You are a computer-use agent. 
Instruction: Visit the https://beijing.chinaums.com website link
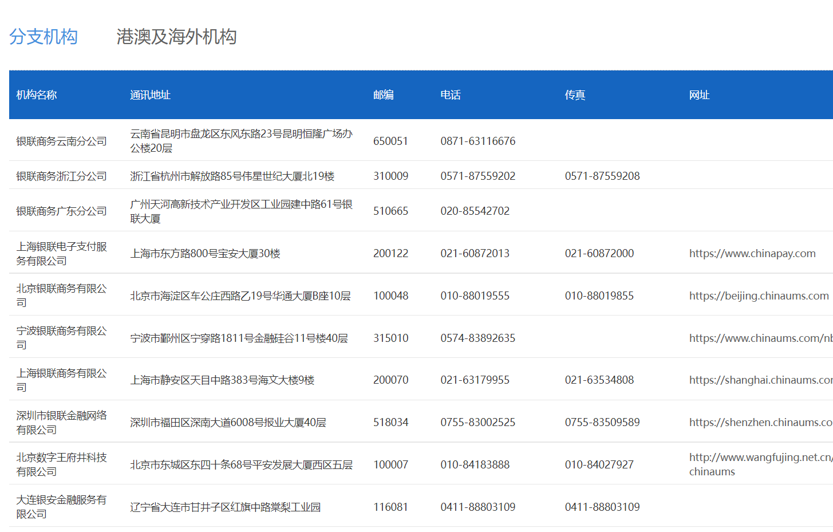click(759, 295)
